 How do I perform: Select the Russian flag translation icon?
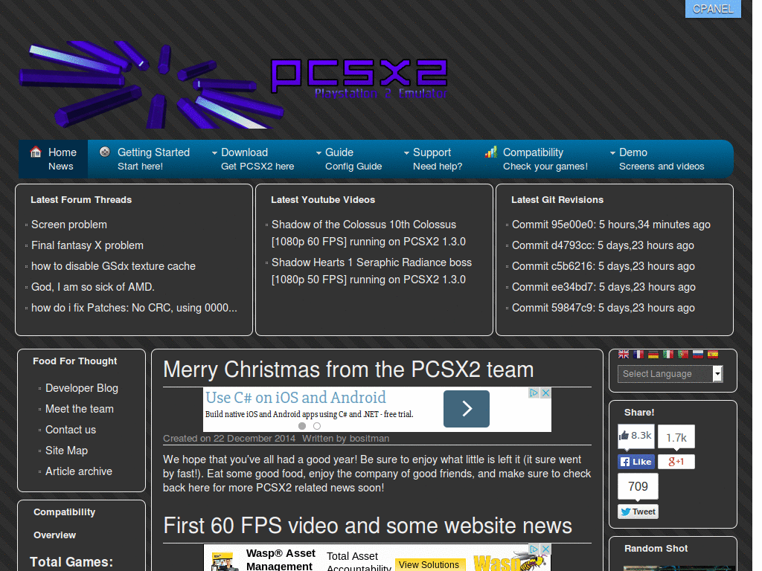(x=698, y=355)
